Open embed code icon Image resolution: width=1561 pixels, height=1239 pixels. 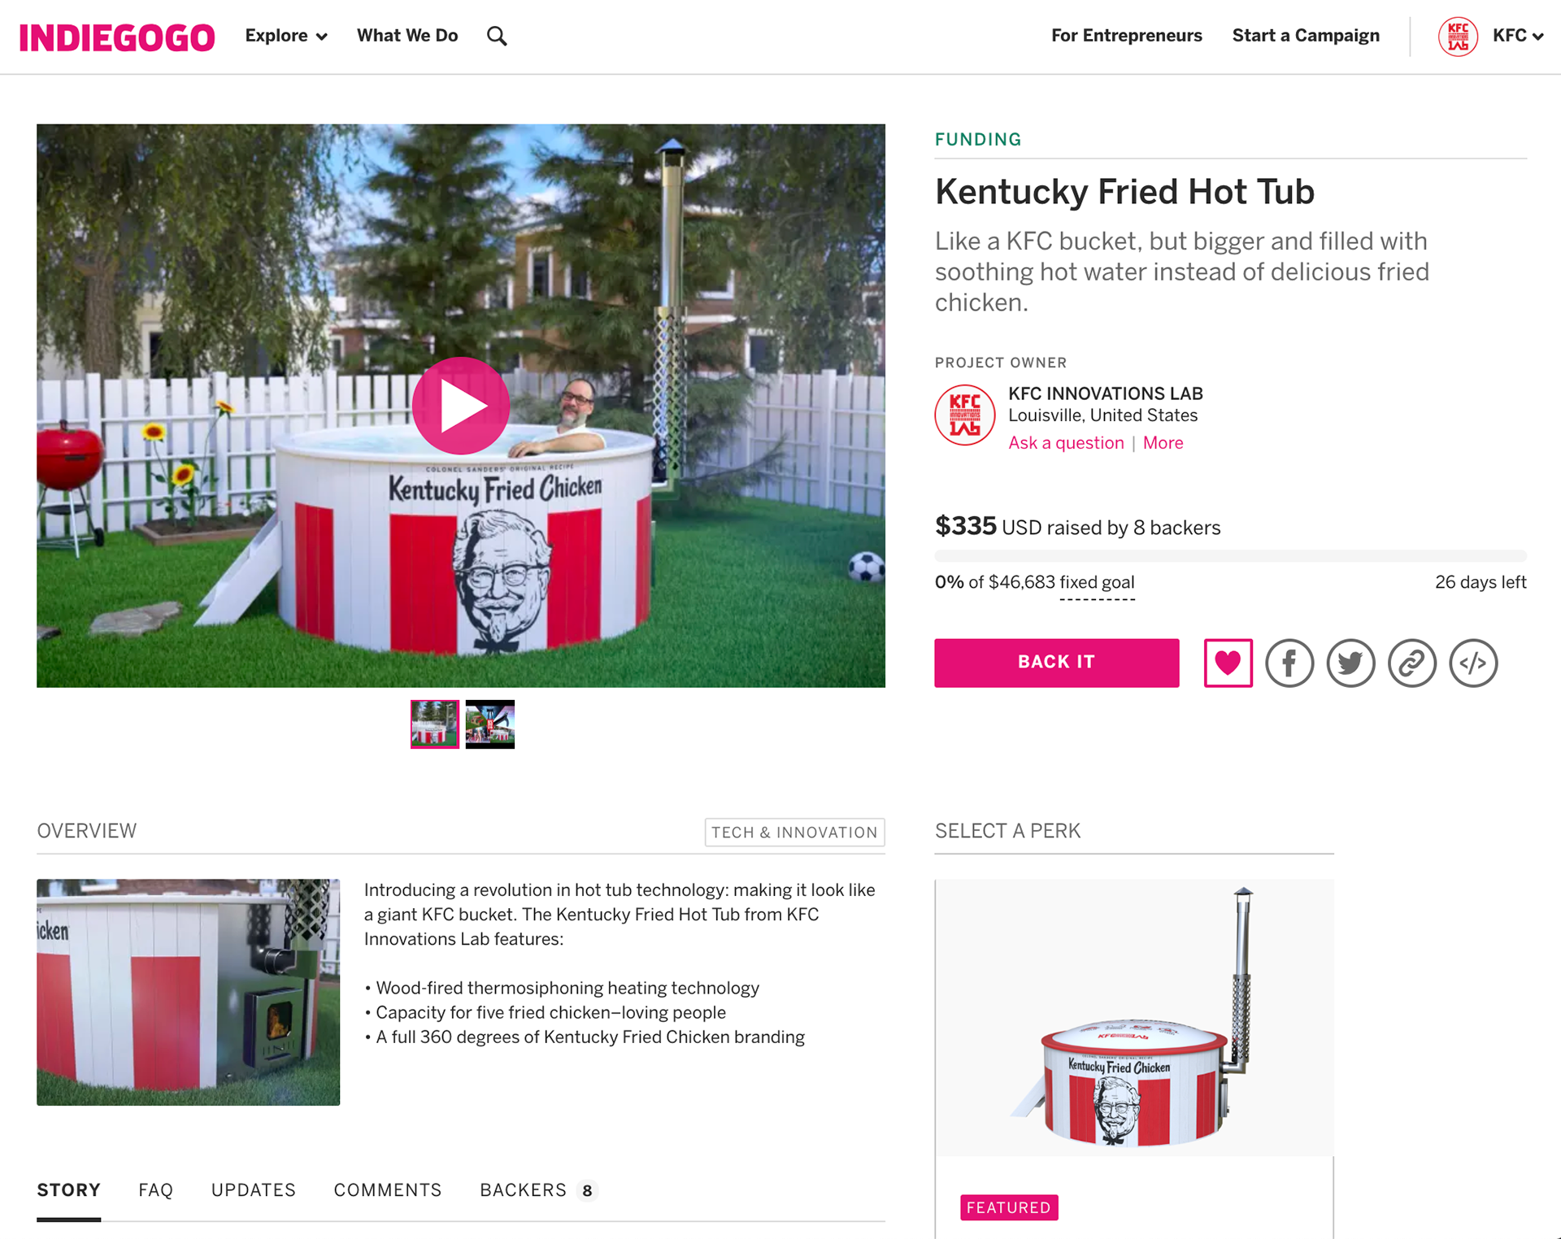click(1473, 663)
